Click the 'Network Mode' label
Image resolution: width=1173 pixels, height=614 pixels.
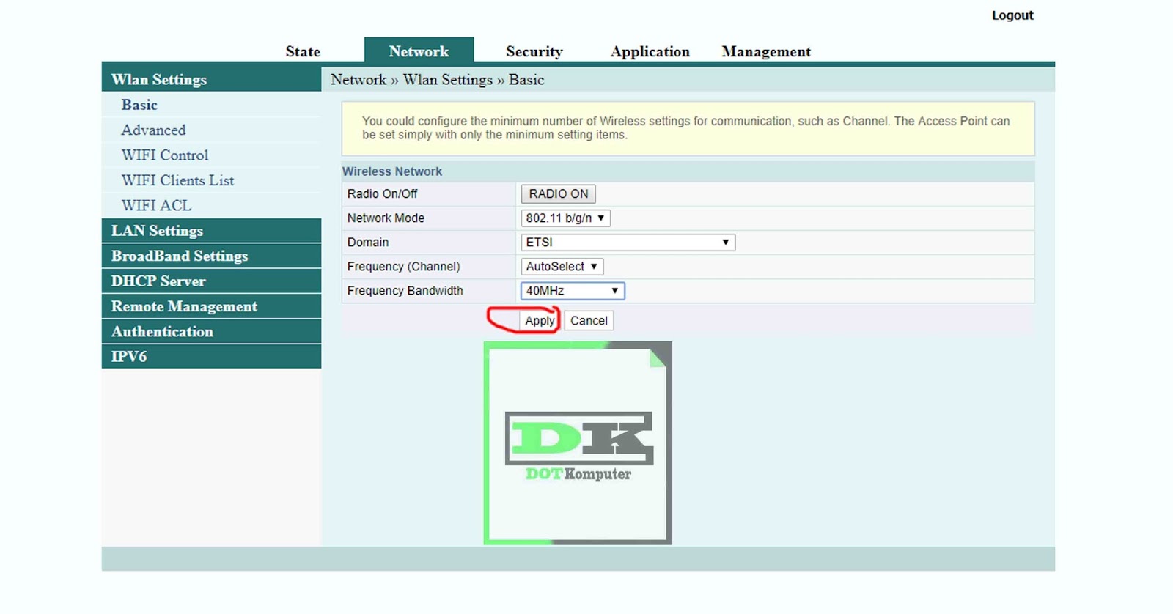point(386,218)
